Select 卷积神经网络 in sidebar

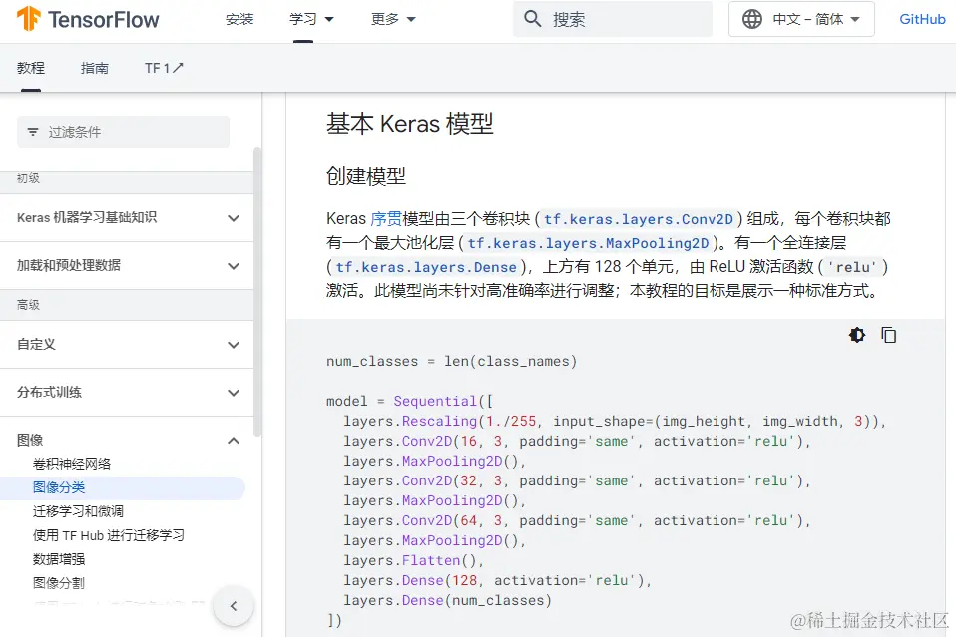(72, 464)
